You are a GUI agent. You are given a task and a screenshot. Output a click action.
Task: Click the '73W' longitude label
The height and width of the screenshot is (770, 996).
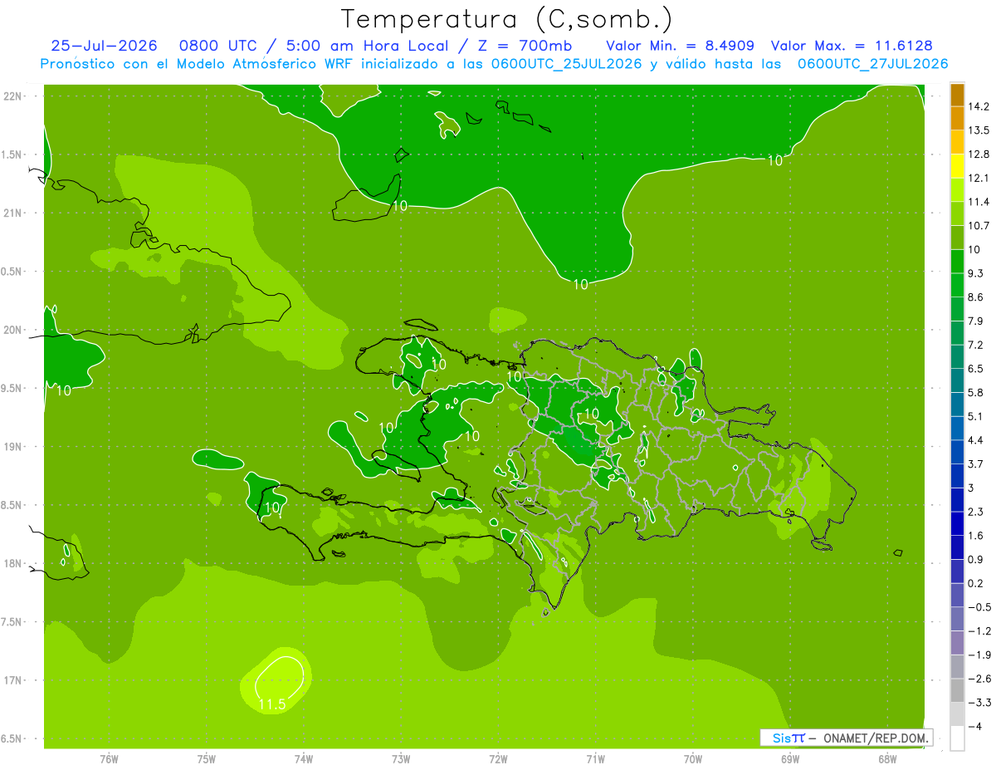click(401, 759)
